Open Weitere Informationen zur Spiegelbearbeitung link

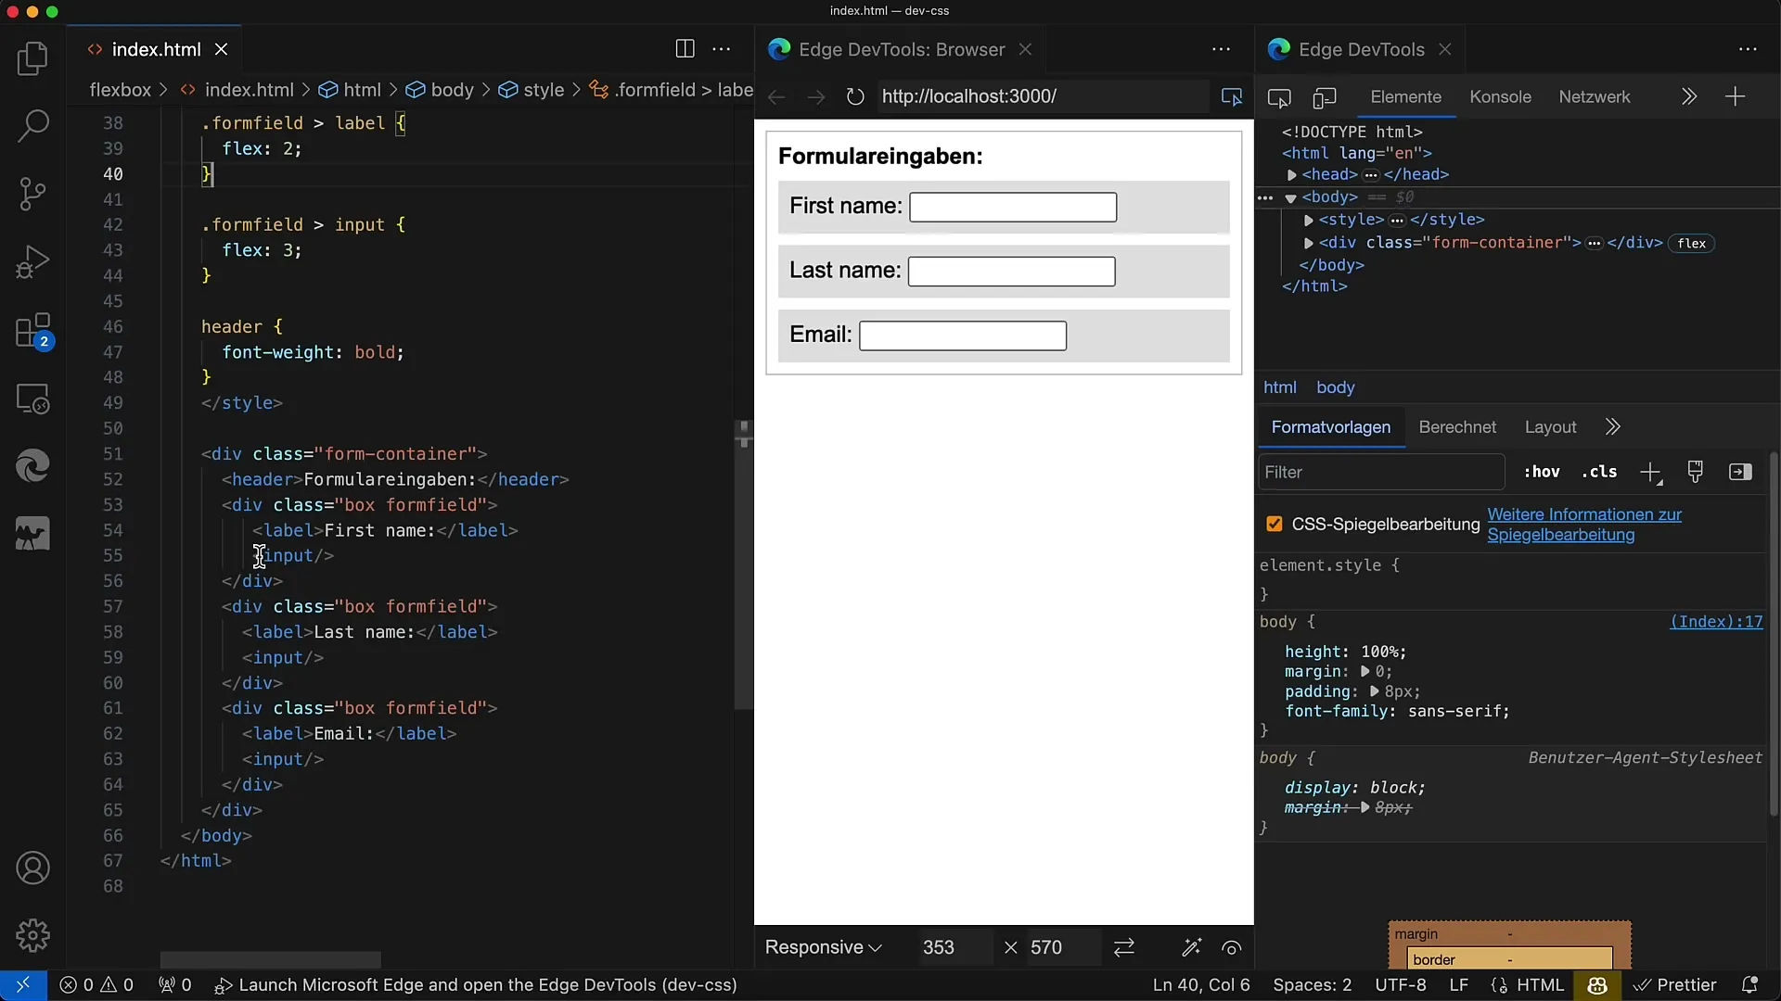point(1584,525)
